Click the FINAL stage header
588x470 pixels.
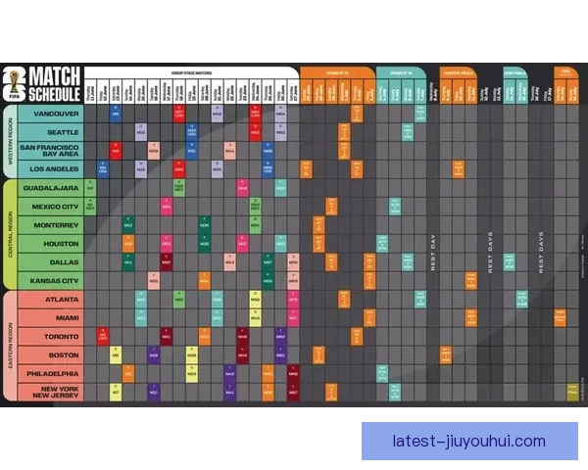pyautogui.click(x=566, y=71)
